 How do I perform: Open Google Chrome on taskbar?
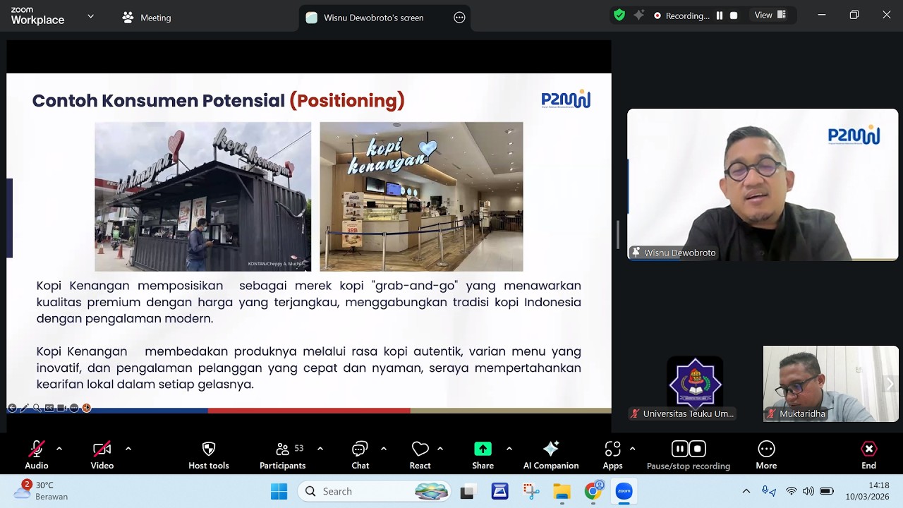pyautogui.click(x=593, y=491)
